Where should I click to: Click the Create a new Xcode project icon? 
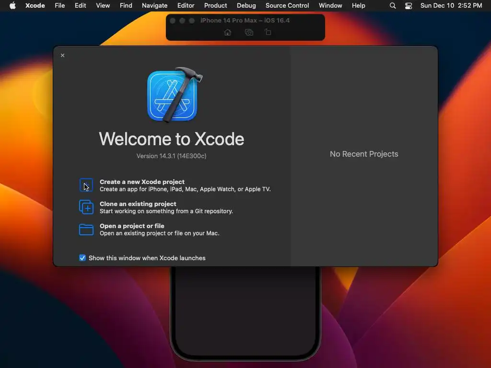click(86, 185)
